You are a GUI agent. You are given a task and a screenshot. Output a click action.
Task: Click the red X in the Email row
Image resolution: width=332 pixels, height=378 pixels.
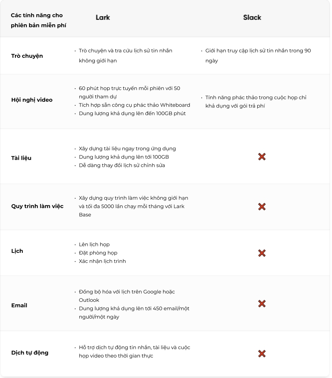point(262,304)
